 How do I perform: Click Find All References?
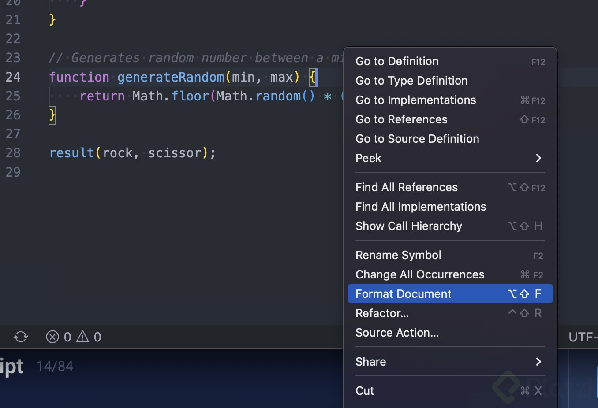click(407, 187)
